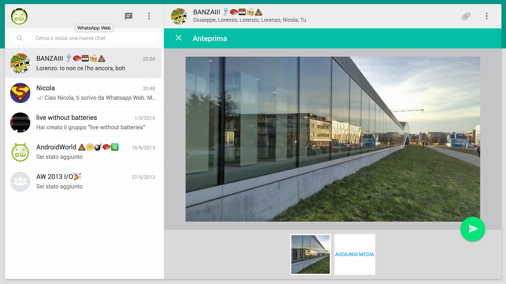This screenshot has height=284, width=506.
Task: Click the default group avatar of AW 2013
Action: tap(20, 181)
